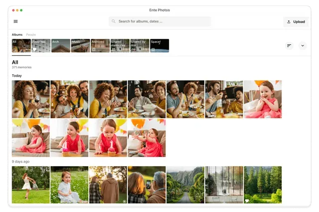Open the Music album thumbnail
Image resolution: width=319 pixels, height=212 pixels.
80,46
